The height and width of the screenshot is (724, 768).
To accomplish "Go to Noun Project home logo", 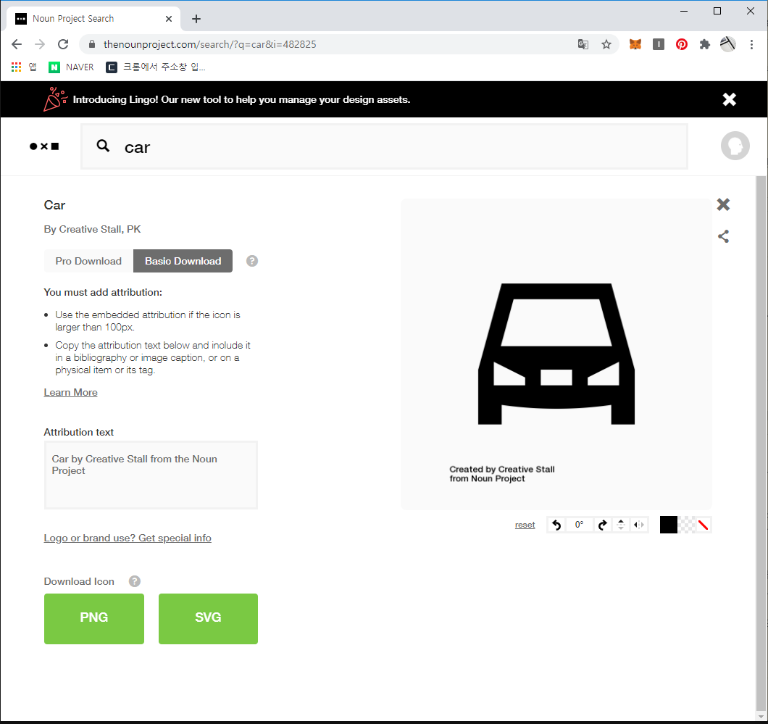I will 44,146.
